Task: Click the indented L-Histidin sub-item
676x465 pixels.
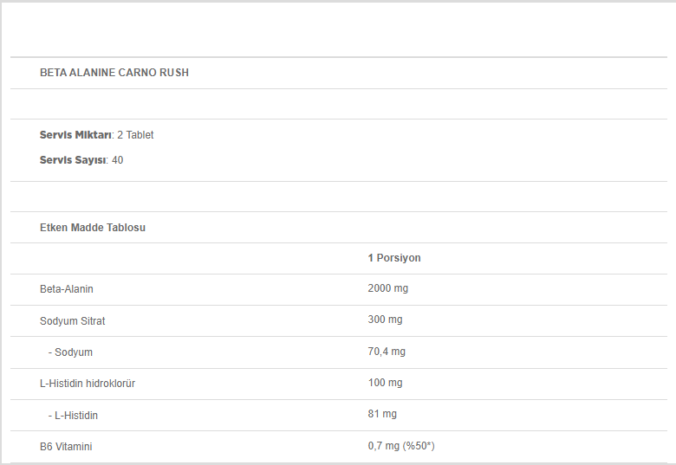Action: point(73,416)
